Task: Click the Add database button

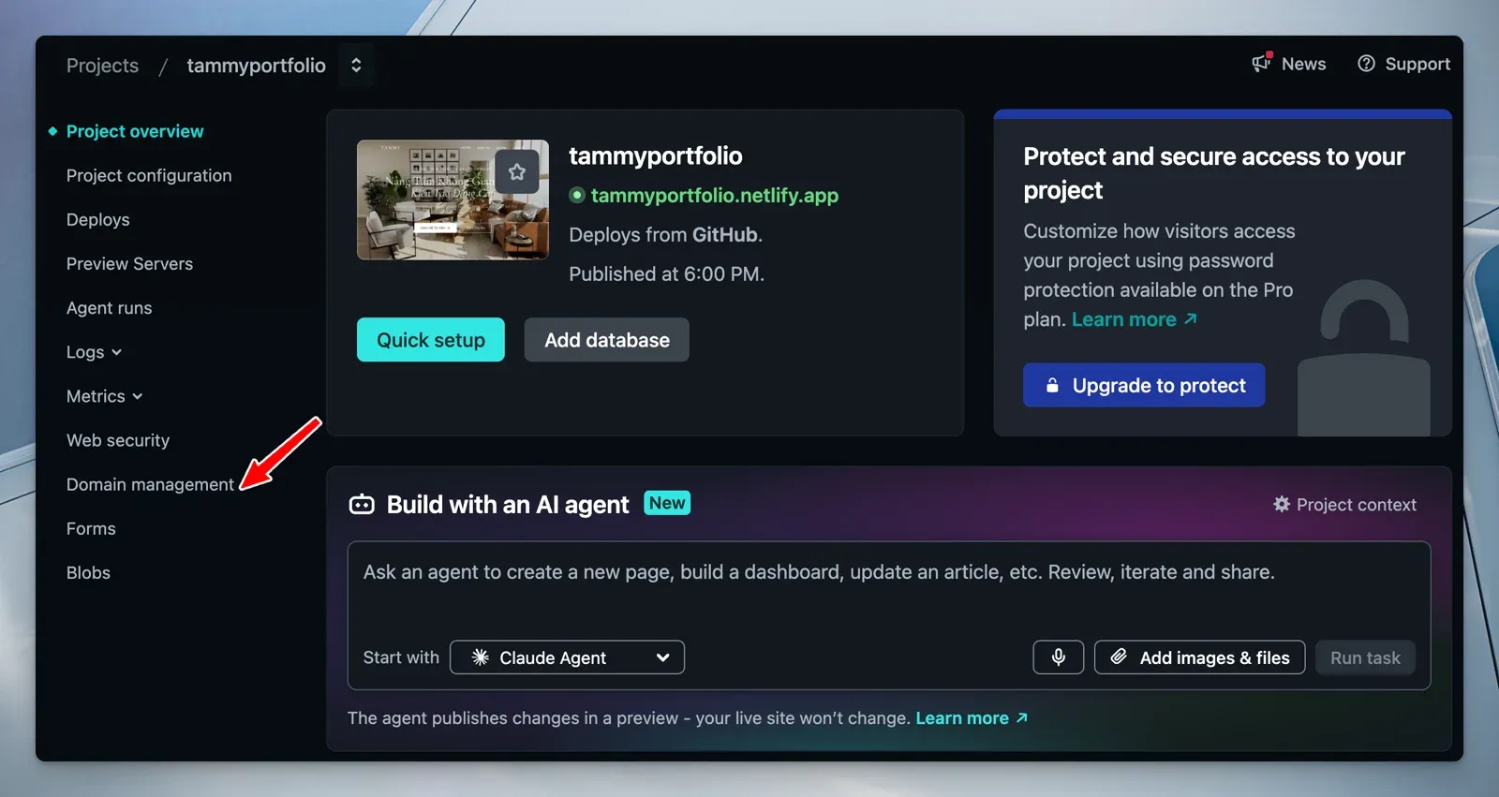Action: [x=606, y=340]
